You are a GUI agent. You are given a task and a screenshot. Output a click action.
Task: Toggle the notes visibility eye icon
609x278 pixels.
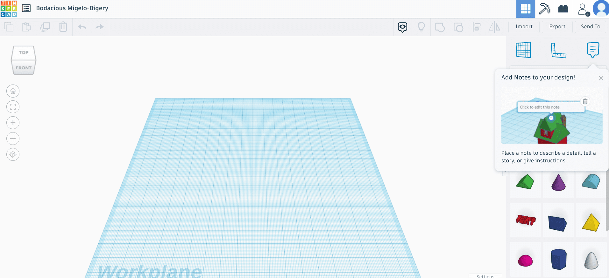(402, 27)
